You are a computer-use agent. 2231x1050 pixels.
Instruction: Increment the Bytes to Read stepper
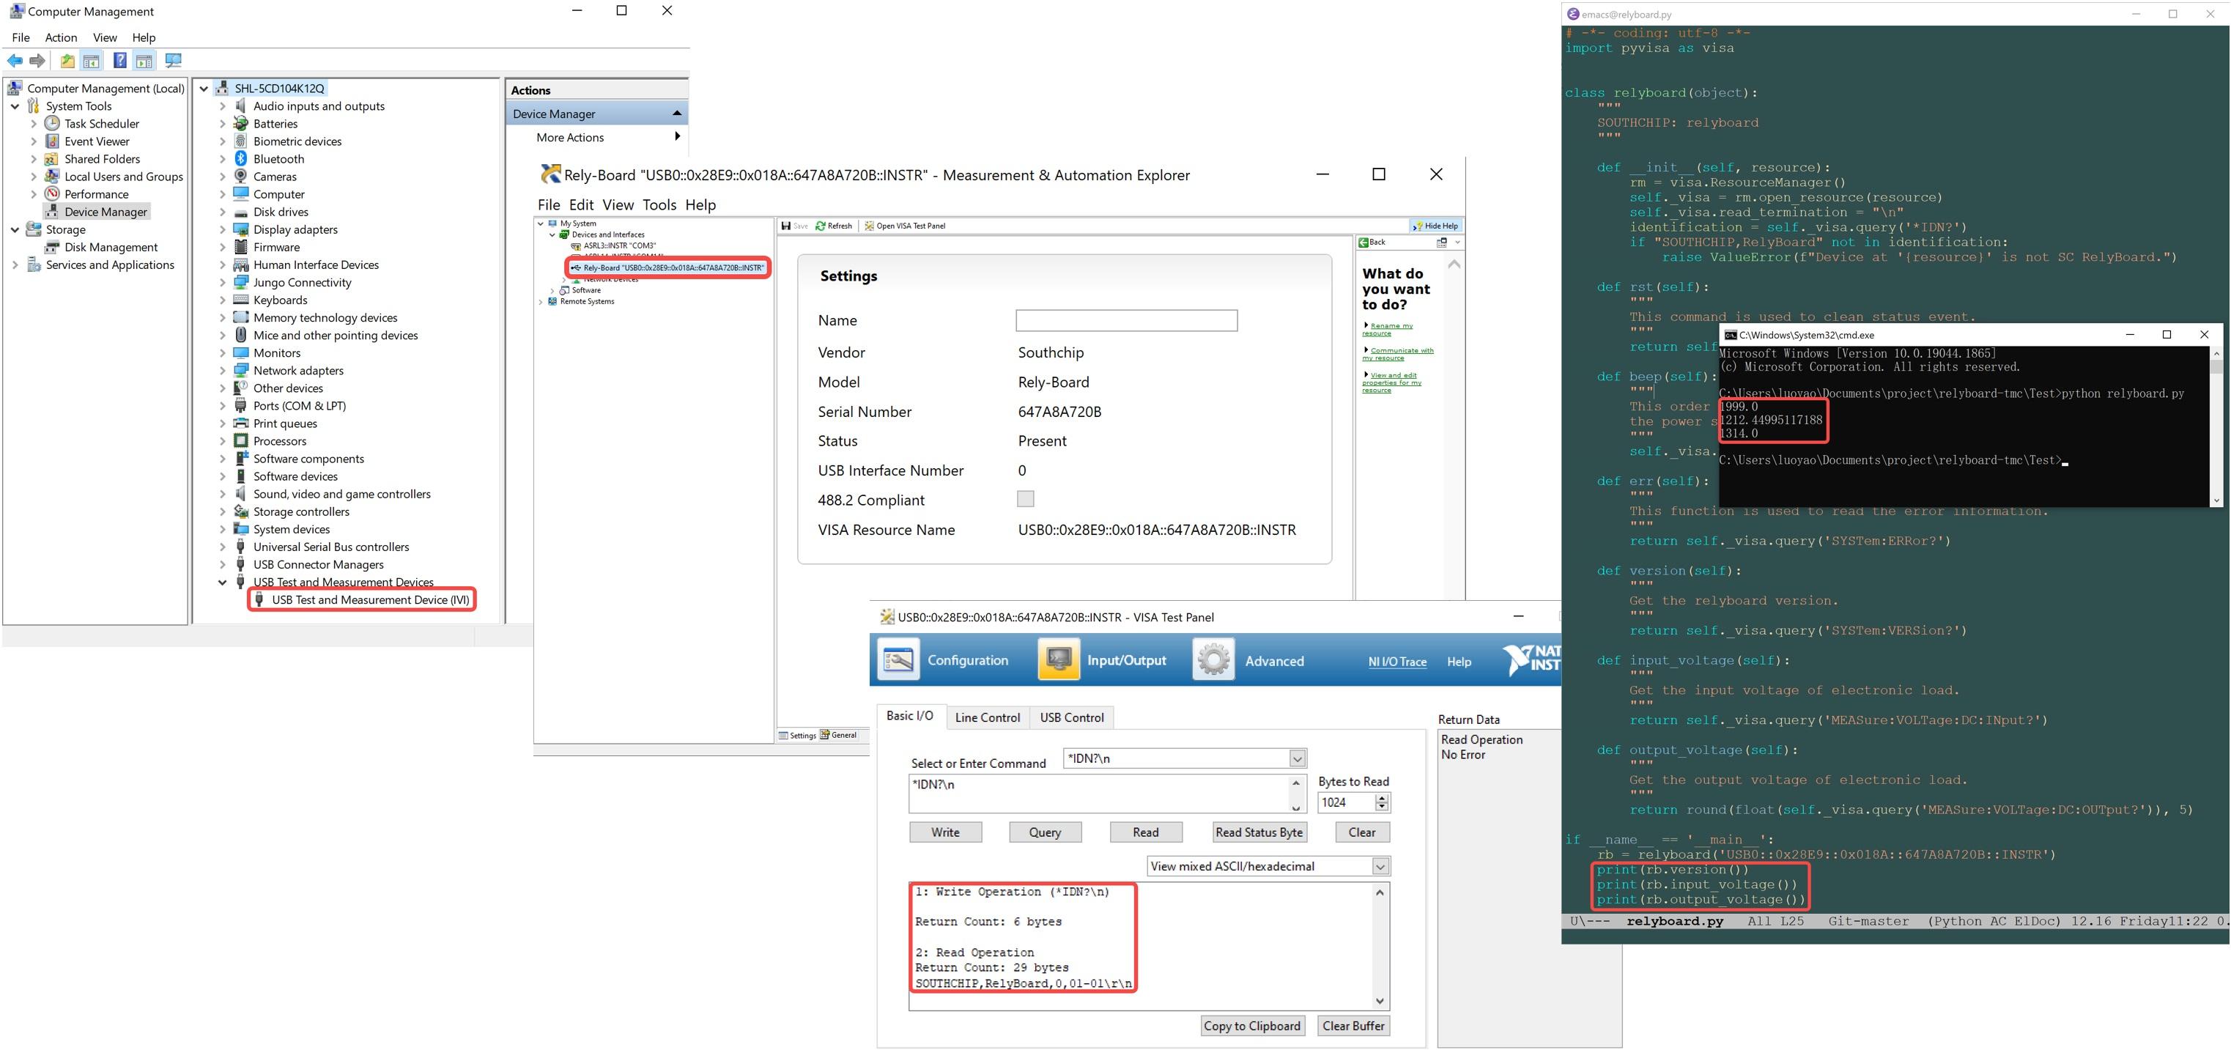pos(1383,798)
